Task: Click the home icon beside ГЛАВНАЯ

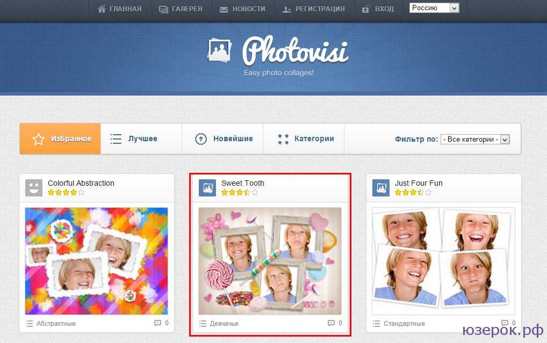Action: pyautogui.click(x=102, y=9)
